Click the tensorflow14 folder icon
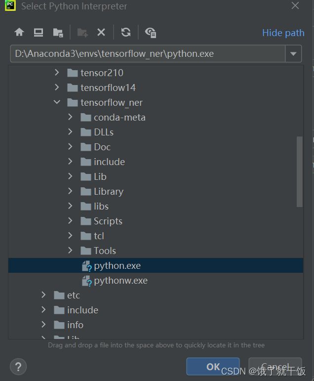This screenshot has height=381, width=314. click(73, 87)
